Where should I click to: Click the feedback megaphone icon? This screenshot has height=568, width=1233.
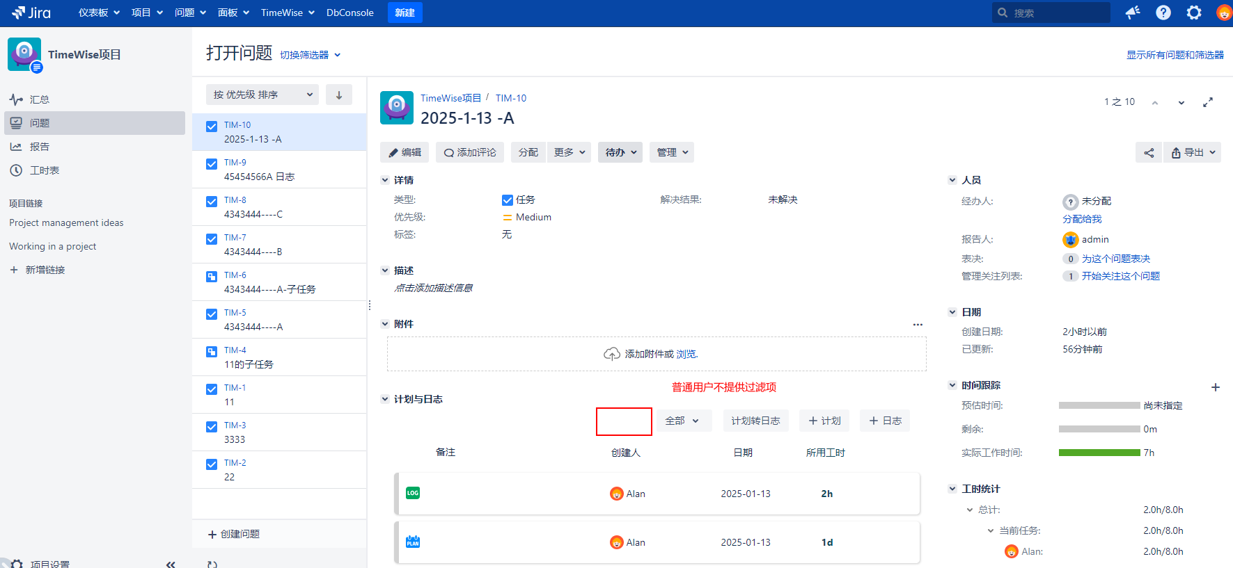point(1133,13)
